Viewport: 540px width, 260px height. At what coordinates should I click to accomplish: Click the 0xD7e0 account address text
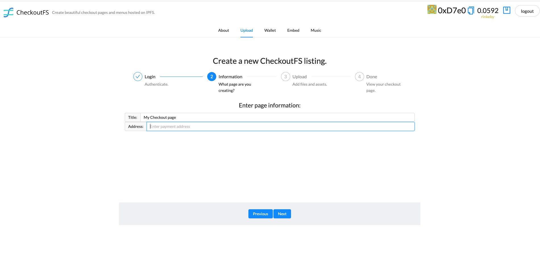(x=452, y=10)
